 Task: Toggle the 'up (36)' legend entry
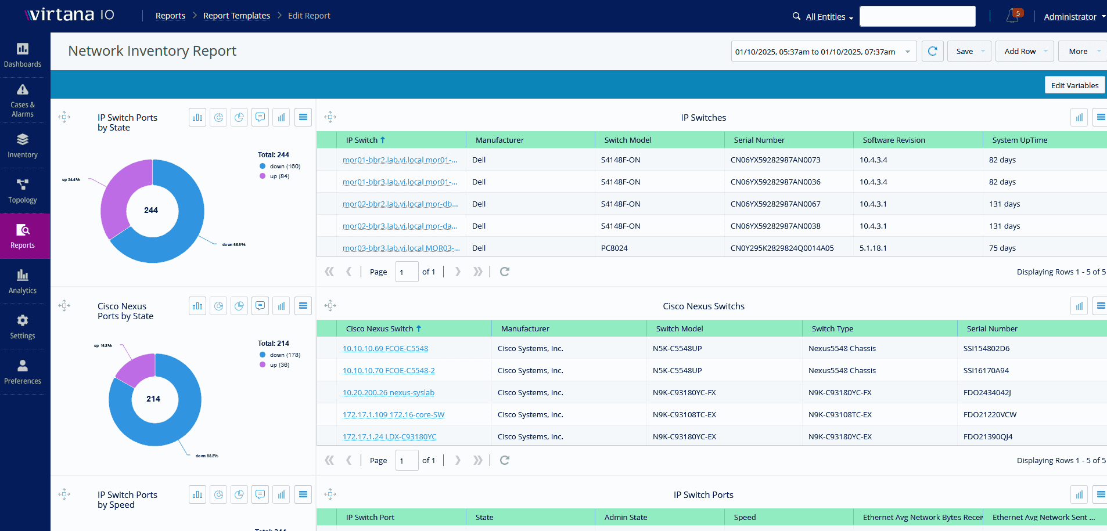coord(275,364)
